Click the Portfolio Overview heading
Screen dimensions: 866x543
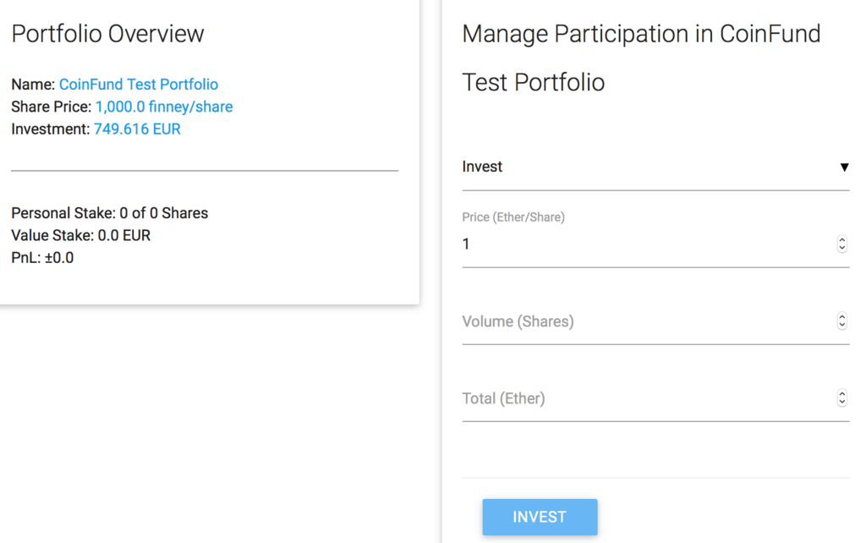pos(107,34)
